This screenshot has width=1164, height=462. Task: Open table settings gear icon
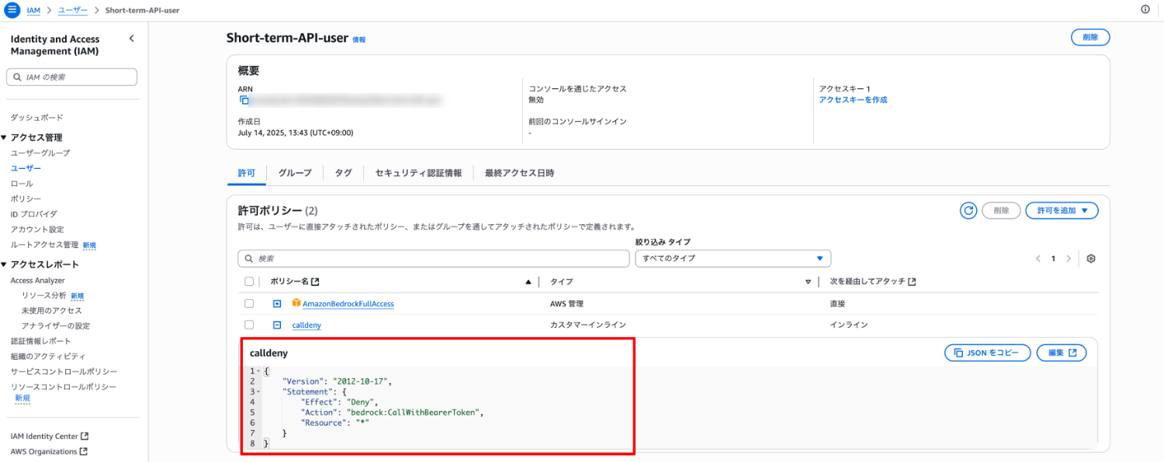1091,258
